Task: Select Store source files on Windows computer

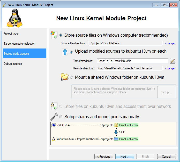Action: [61, 35]
